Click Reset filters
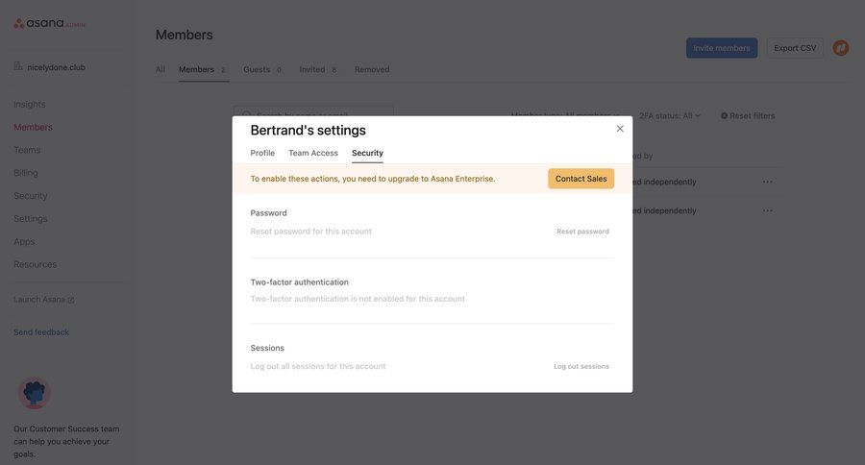 click(x=748, y=116)
